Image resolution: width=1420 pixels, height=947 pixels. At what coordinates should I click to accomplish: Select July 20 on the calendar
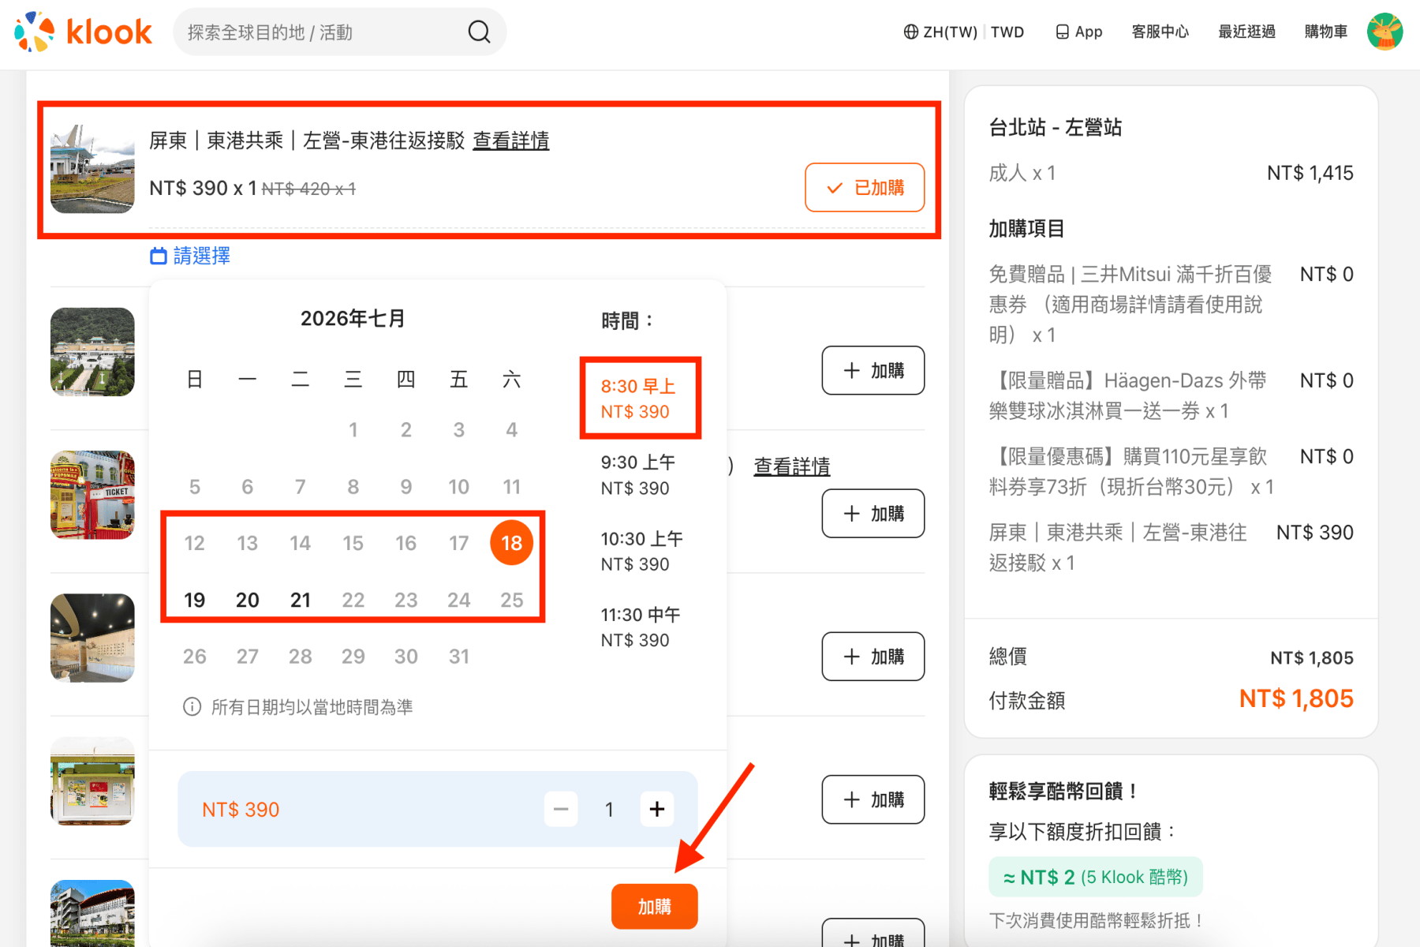(x=248, y=600)
